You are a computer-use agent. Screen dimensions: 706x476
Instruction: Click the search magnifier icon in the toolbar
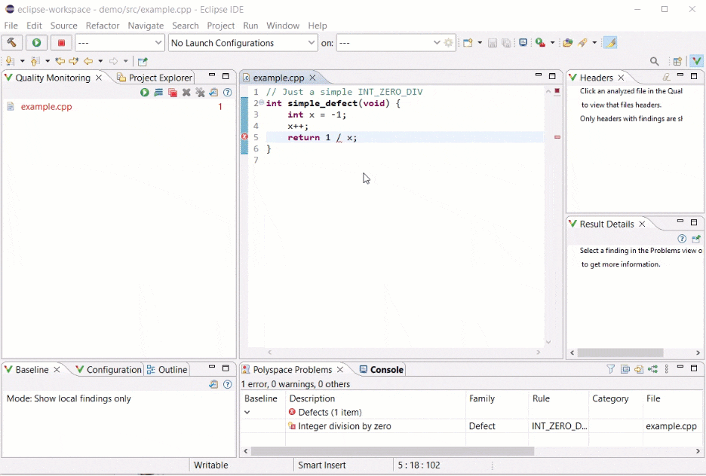654,61
